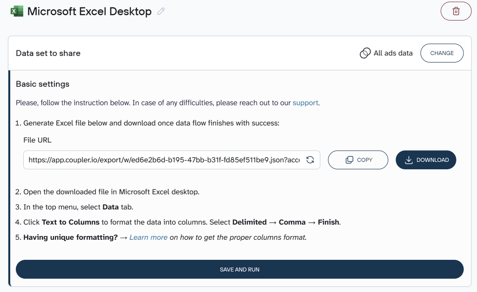Click the File URL label
Image resolution: width=477 pixels, height=292 pixels.
pos(37,140)
